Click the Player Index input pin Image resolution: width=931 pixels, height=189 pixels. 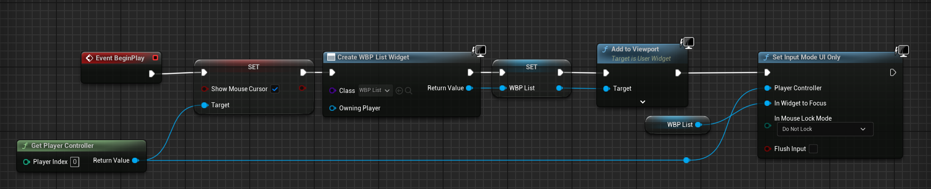click(x=26, y=162)
